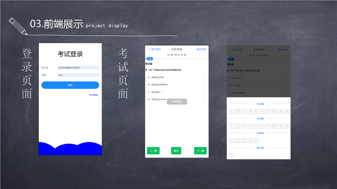
Task: Select radio button for A : display:fals
Action: [x=204, y=77]
